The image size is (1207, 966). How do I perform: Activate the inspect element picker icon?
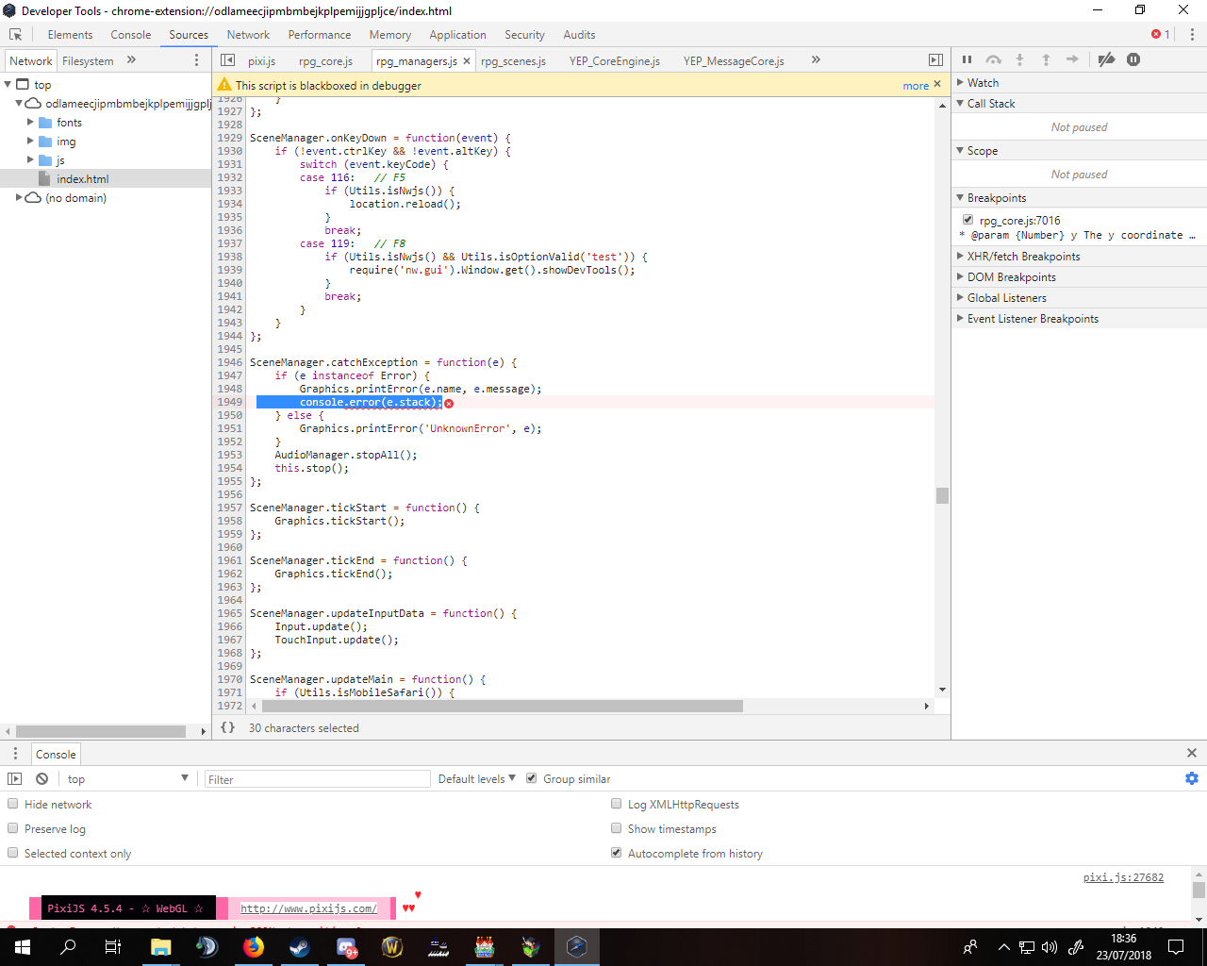[15, 35]
